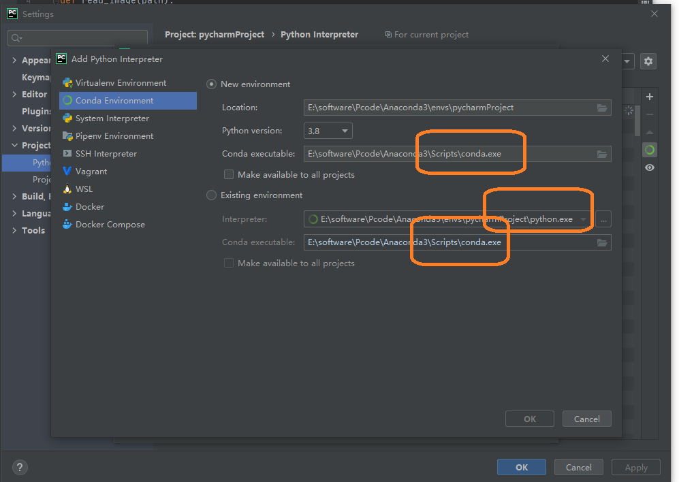
Task: Browse for Conda executable in New environment
Action: click(602, 154)
